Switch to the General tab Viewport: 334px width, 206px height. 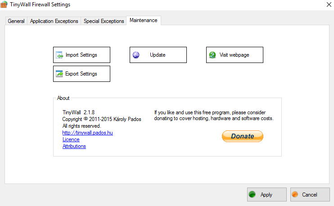click(16, 21)
